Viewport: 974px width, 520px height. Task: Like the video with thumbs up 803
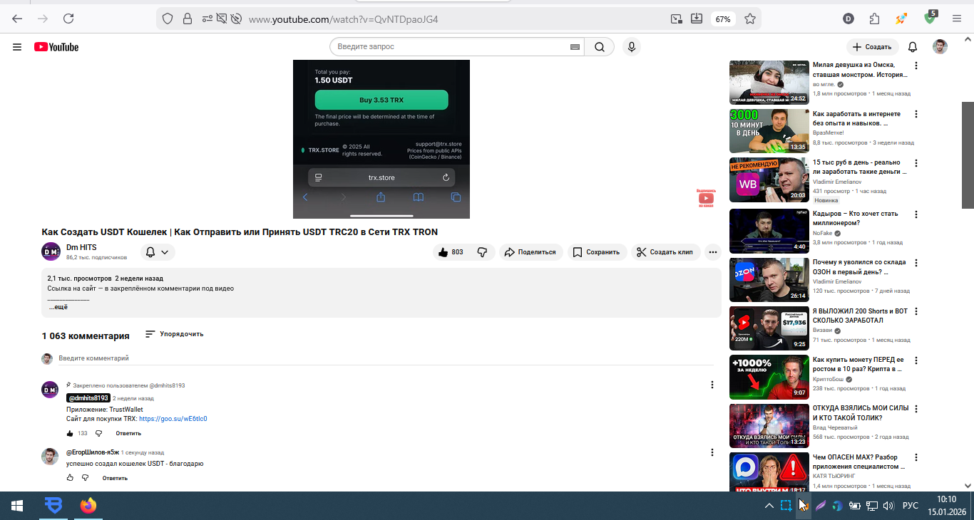451,252
